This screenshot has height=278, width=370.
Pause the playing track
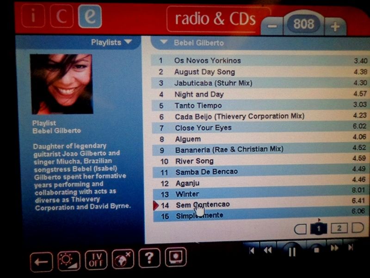click(292, 252)
